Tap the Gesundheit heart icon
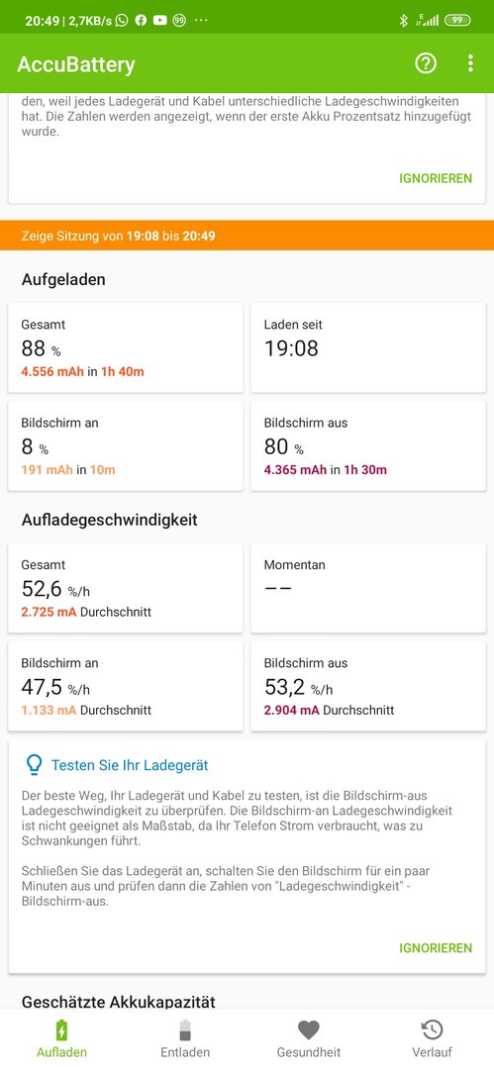 click(309, 1029)
